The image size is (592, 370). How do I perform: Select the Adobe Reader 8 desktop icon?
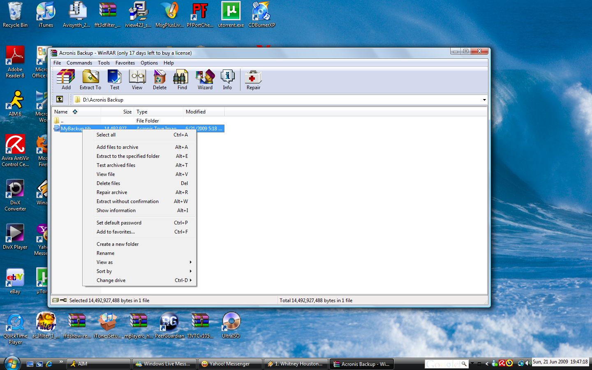click(15, 62)
